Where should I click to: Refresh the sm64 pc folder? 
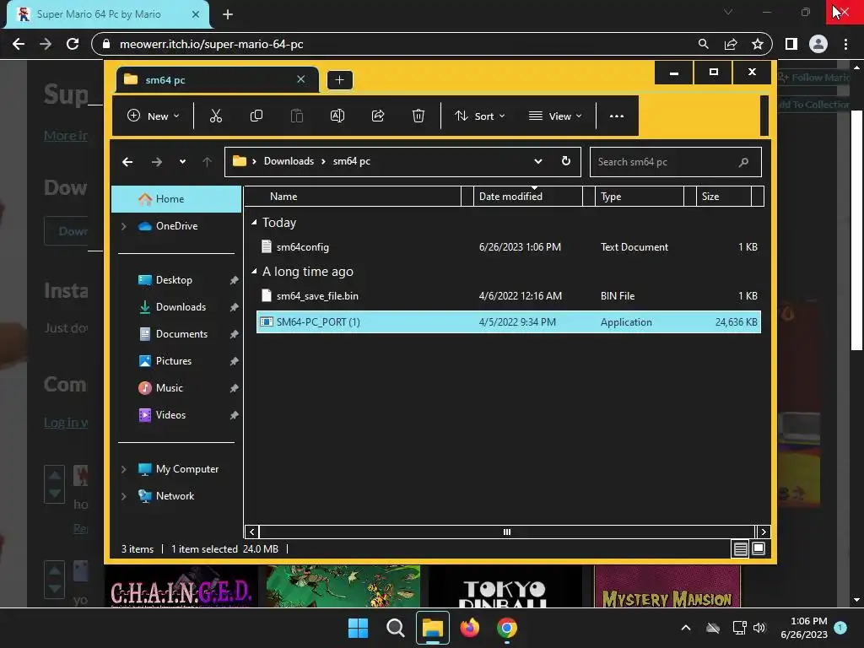point(565,161)
